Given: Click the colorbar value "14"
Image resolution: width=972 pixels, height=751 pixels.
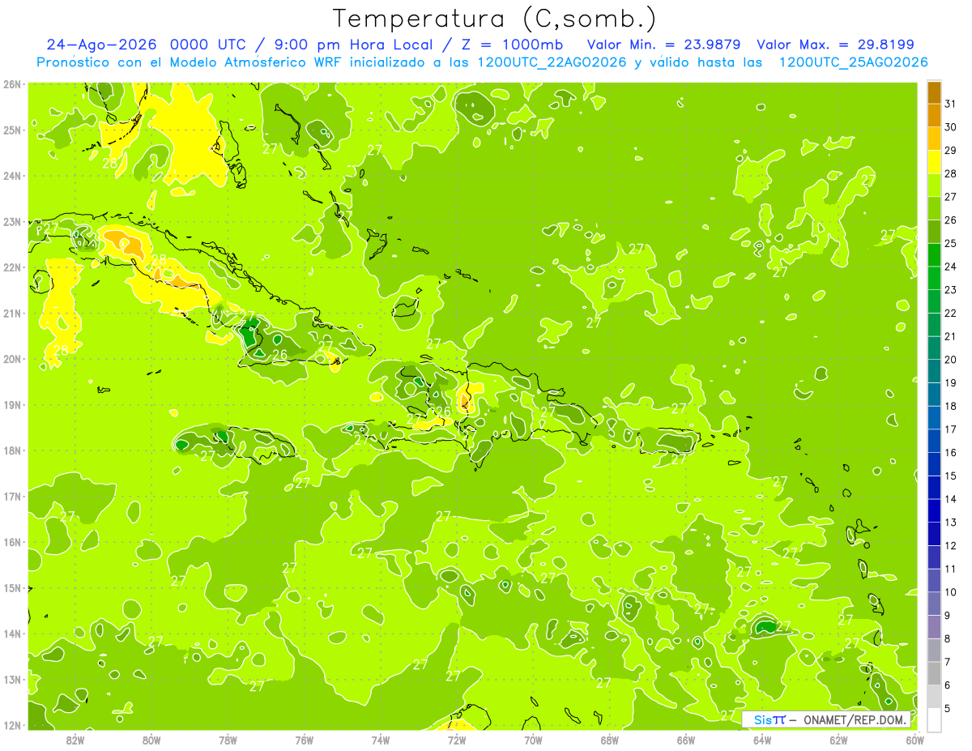Looking at the screenshot, I should click(x=950, y=499).
